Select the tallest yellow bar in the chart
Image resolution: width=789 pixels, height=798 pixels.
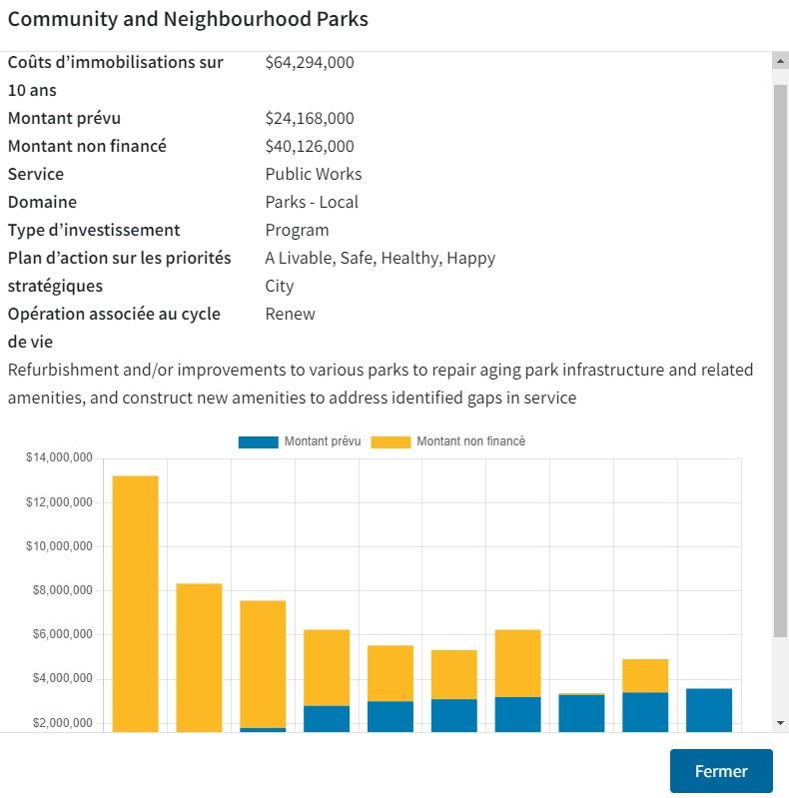[x=135, y=599]
